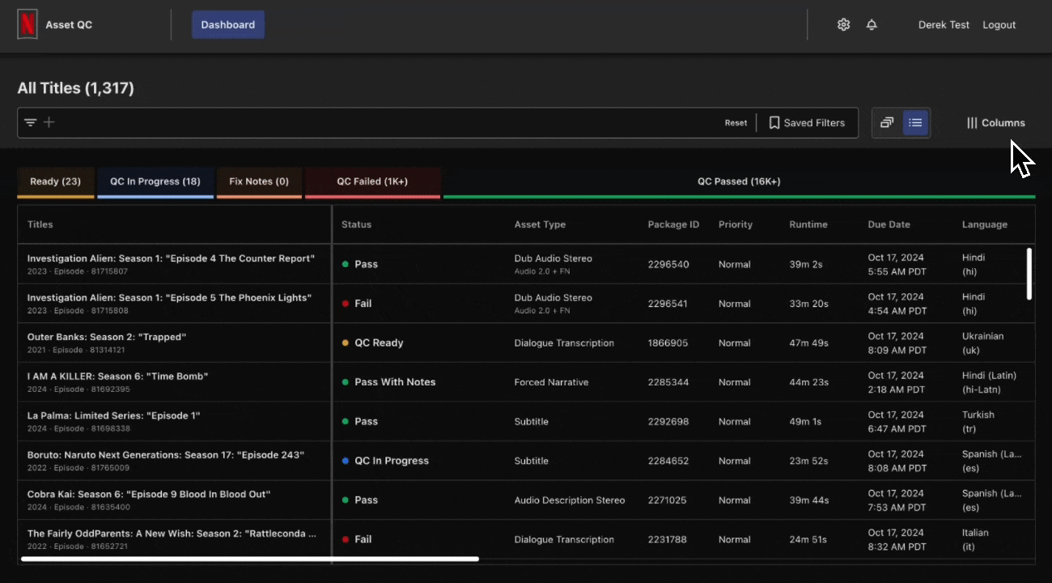This screenshot has width=1052, height=583.
Task: Click runtime 49m 1s
Action: pos(805,422)
